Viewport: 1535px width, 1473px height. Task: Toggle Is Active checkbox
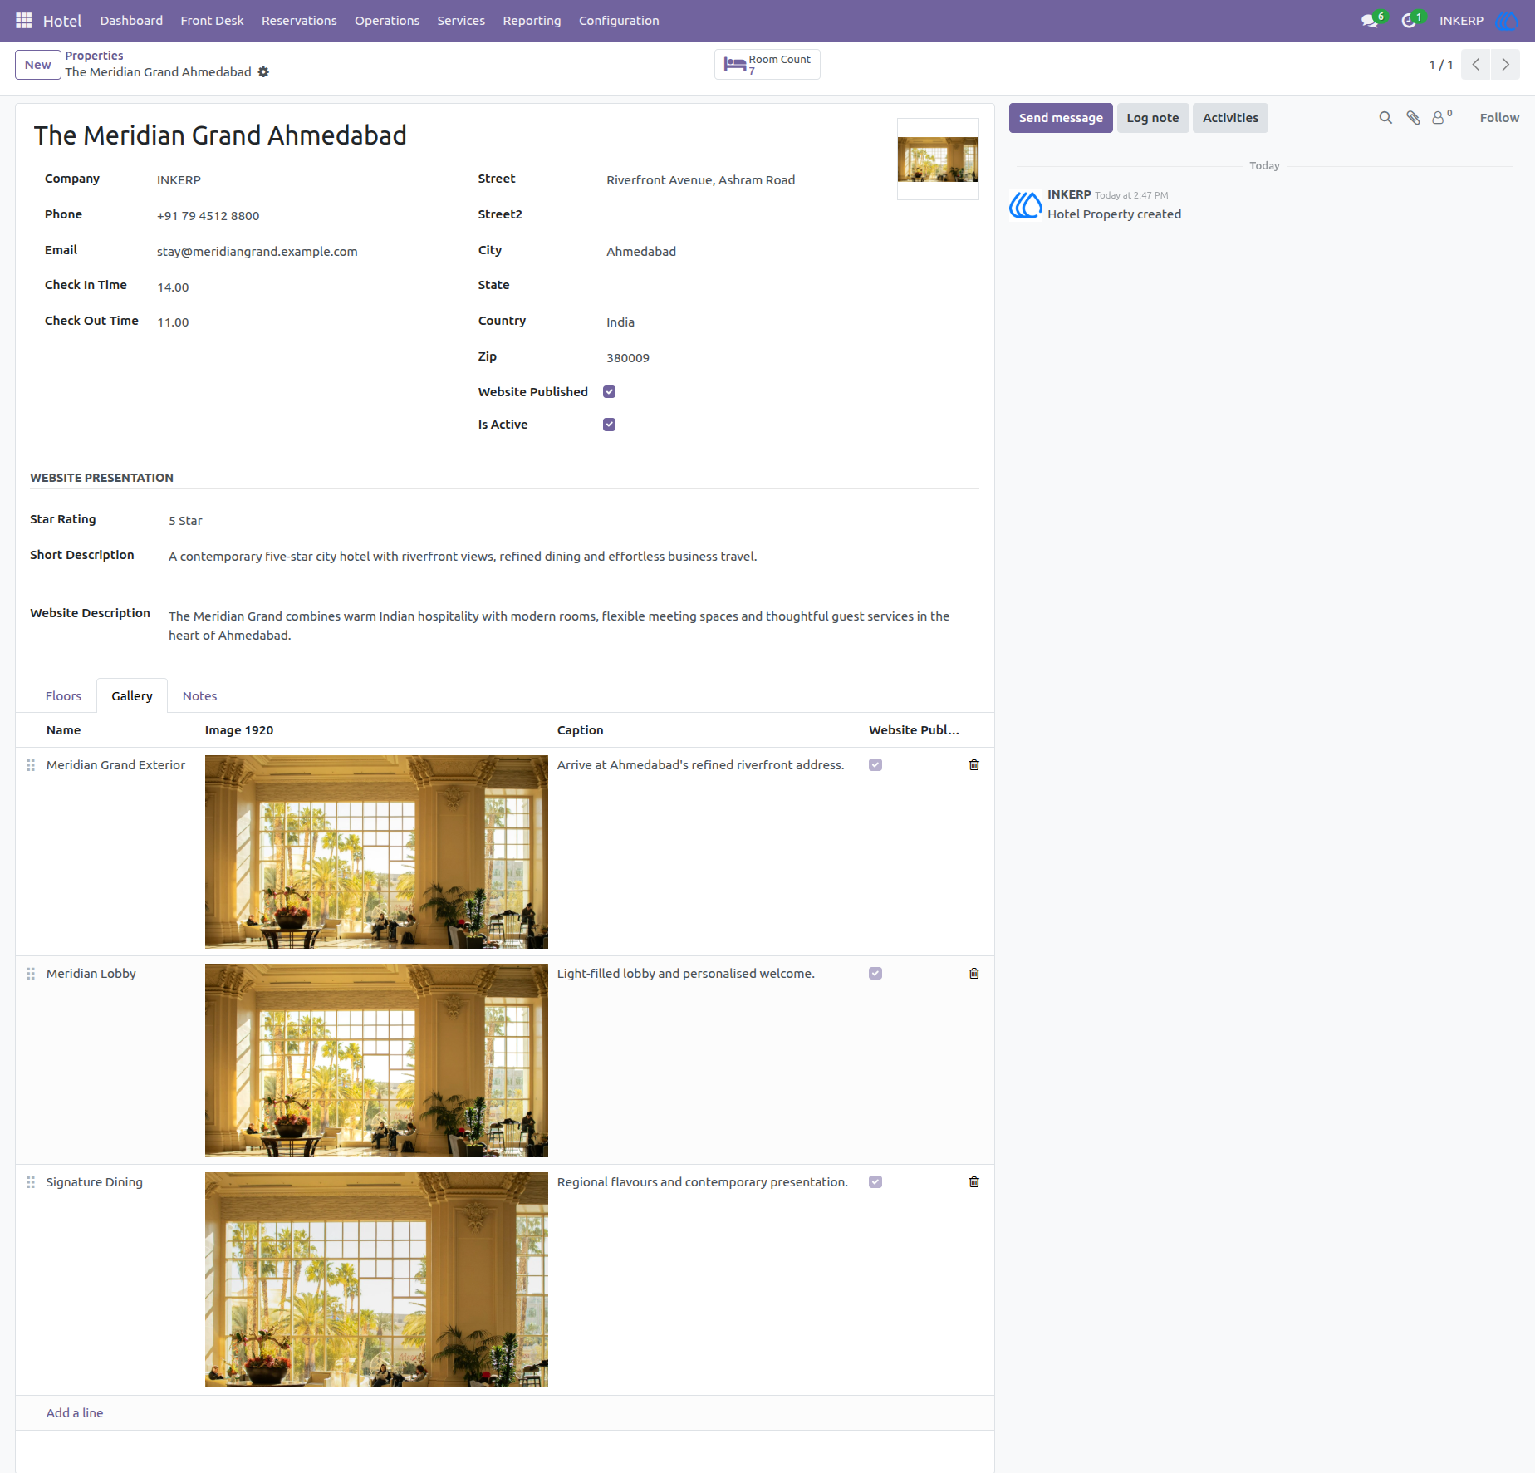(x=609, y=425)
